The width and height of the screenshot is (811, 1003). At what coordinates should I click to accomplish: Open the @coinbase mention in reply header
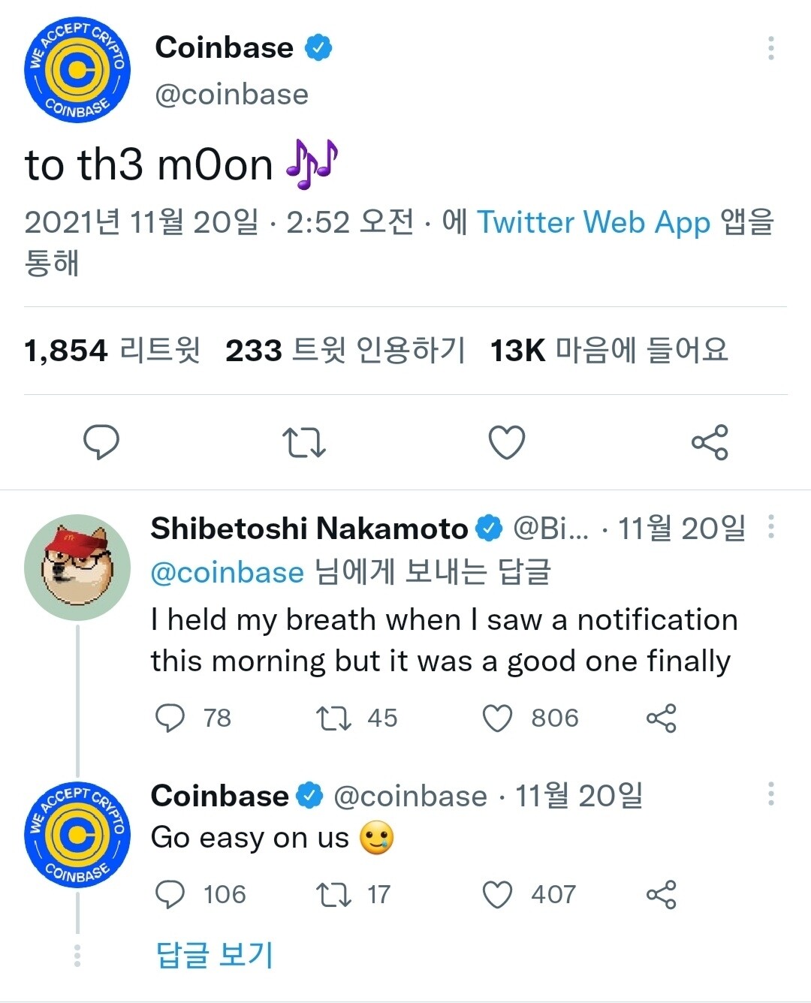[226, 572]
